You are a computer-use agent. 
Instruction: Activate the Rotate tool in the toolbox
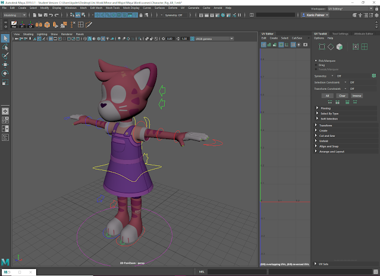(x=5, y=73)
